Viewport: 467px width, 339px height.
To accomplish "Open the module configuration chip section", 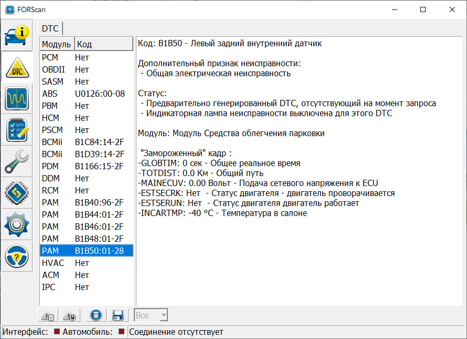I will [17, 193].
